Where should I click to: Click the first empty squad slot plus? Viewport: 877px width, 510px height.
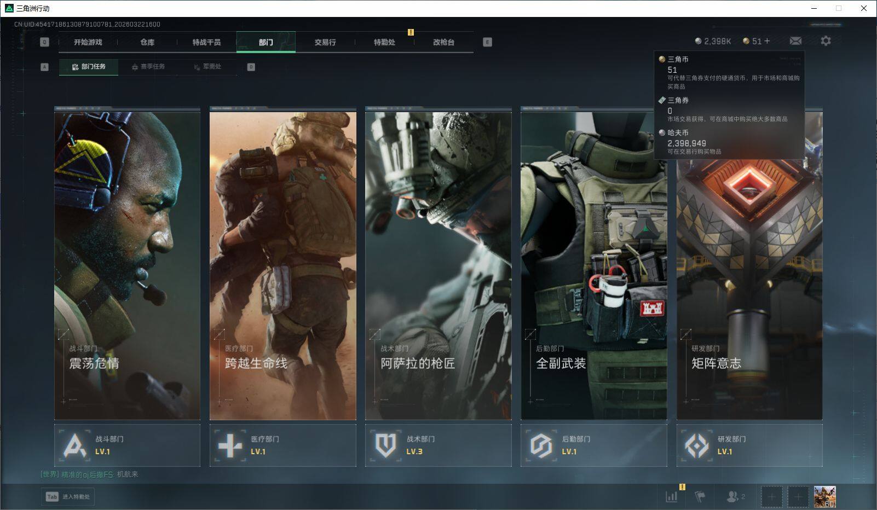tap(771, 497)
